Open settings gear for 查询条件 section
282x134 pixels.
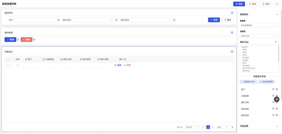tap(232, 13)
